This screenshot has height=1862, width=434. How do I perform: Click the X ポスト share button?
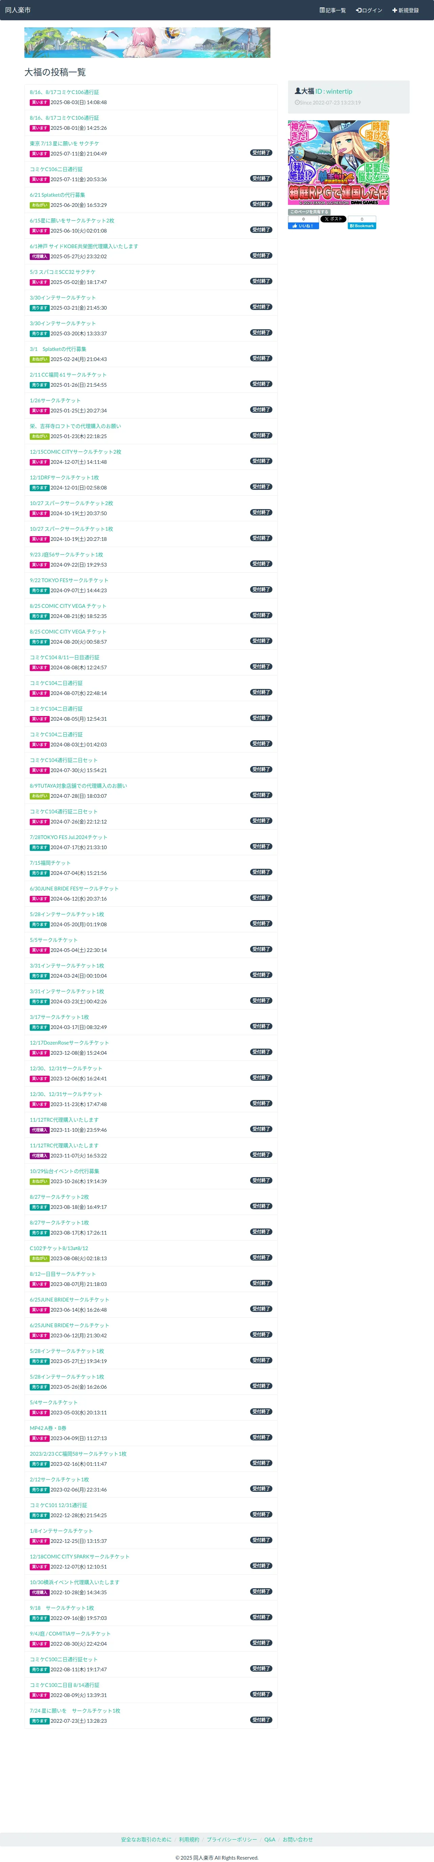click(x=333, y=219)
